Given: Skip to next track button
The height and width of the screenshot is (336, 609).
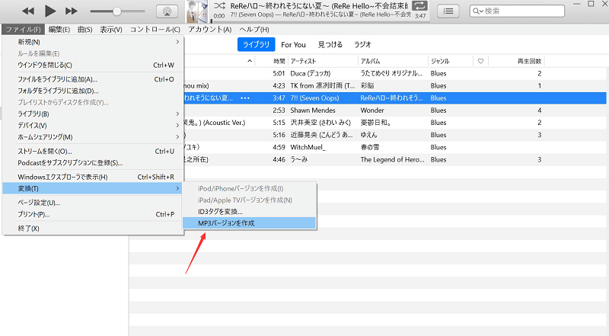Looking at the screenshot, I should (71, 11).
